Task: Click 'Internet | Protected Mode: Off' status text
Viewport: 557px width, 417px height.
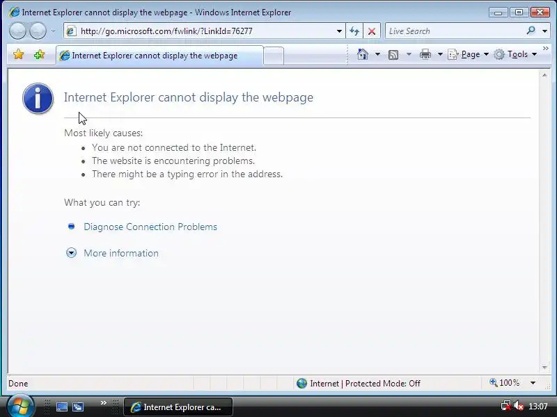Action: [365, 384]
